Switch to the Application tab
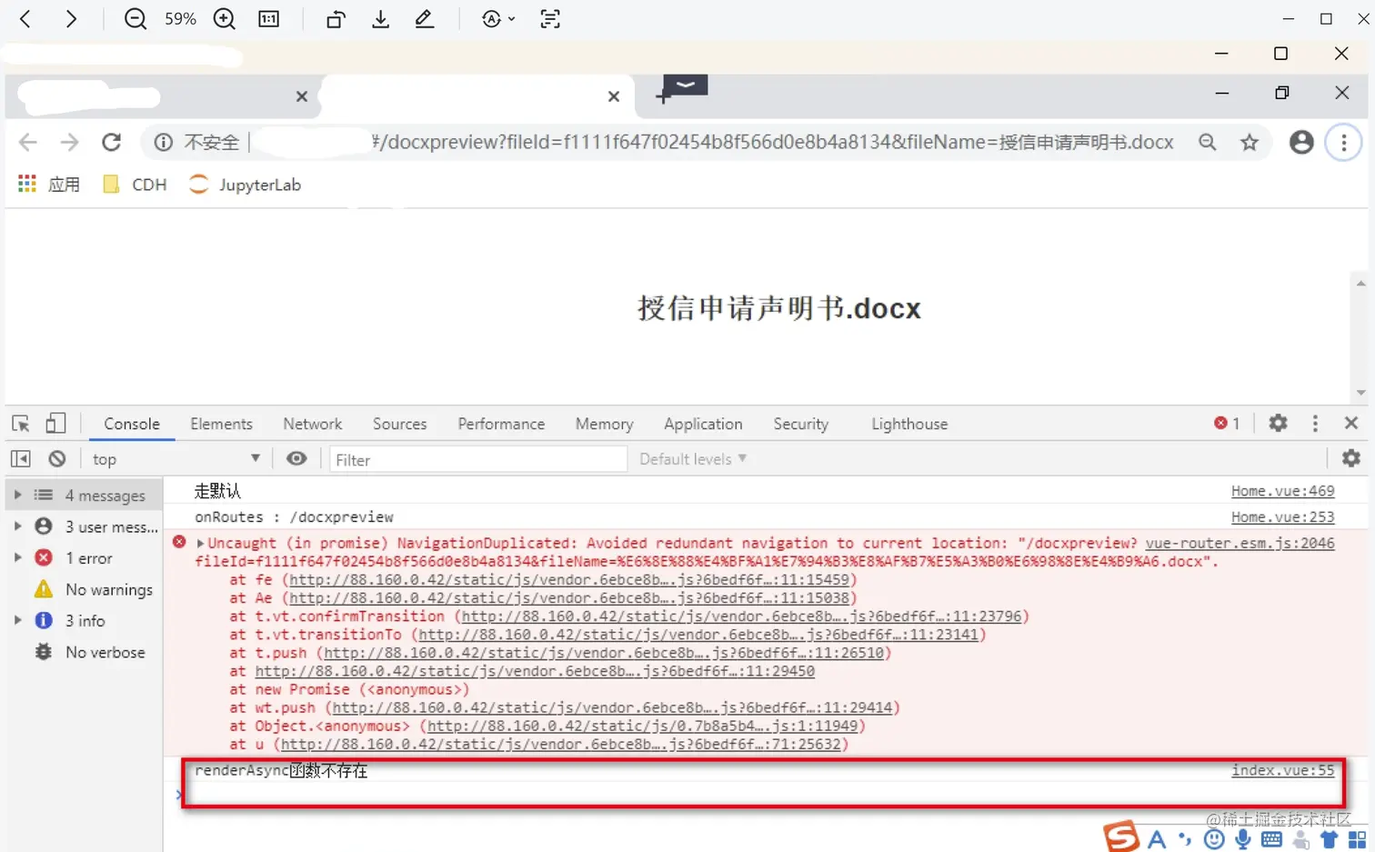Screen dimensions: 1375x852 point(703,424)
